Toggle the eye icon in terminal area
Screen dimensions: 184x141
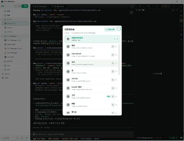(x=131, y=12)
